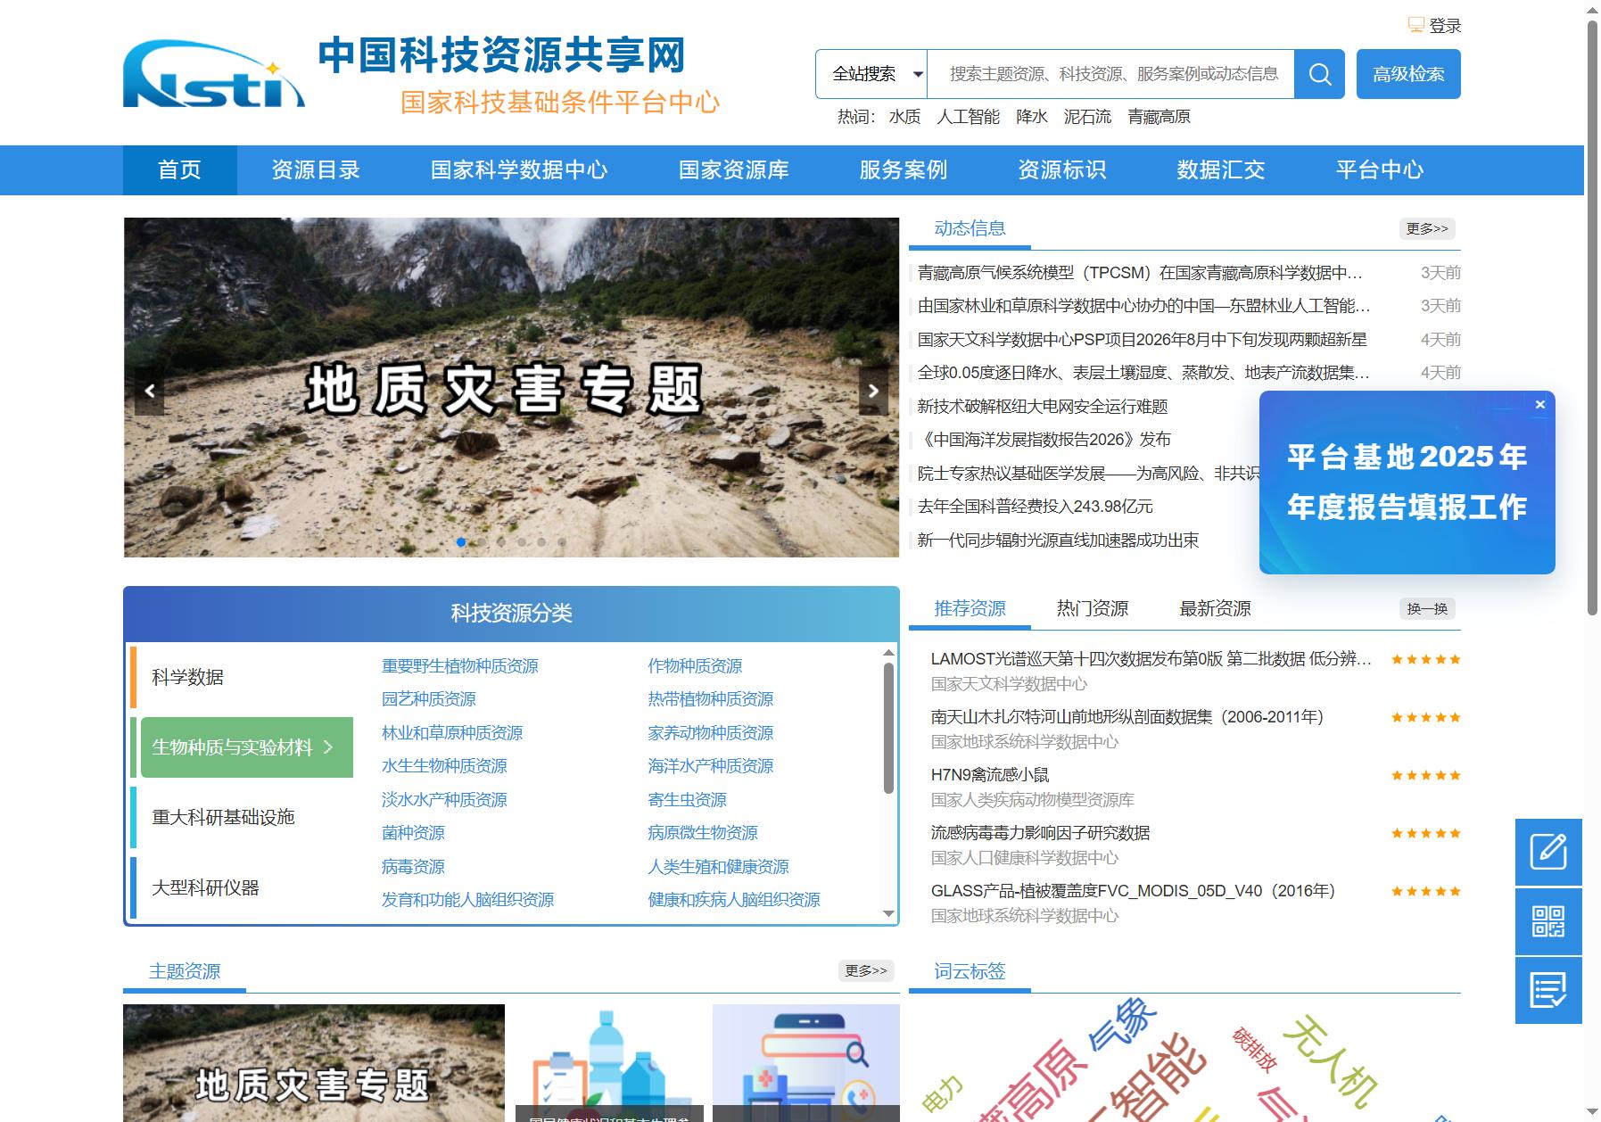Open the NSTI logo homepage link
This screenshot has width=1601, height=1122.
(214, 74)
